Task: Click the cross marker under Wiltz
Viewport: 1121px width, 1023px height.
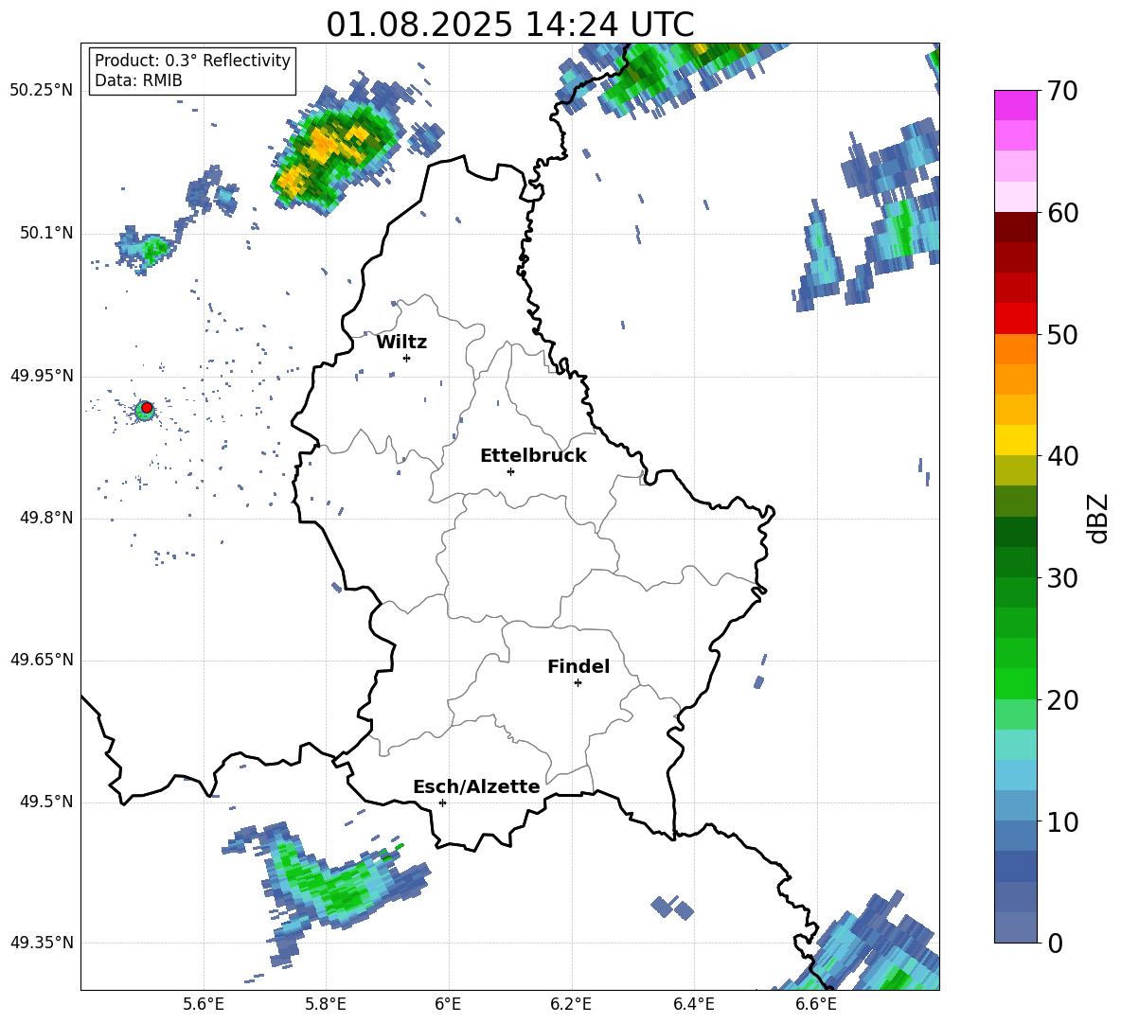Action: point(406,358)
